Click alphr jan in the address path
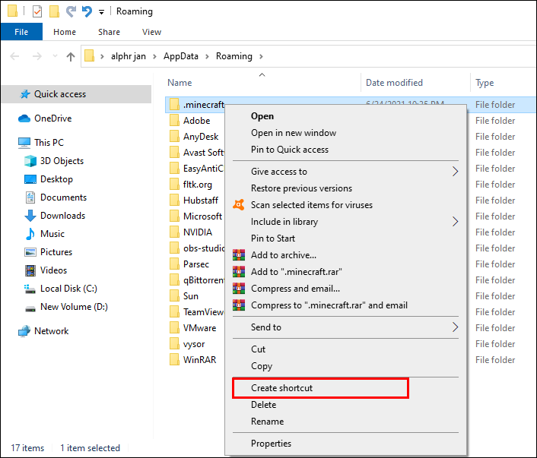 (129, 56)
